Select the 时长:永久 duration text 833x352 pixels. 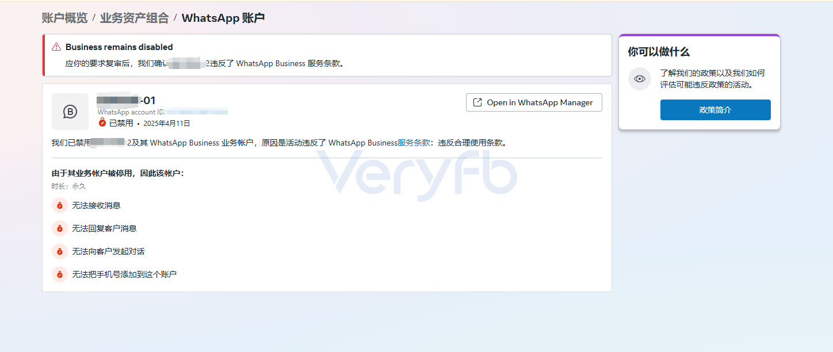click(x=69, y=186)
